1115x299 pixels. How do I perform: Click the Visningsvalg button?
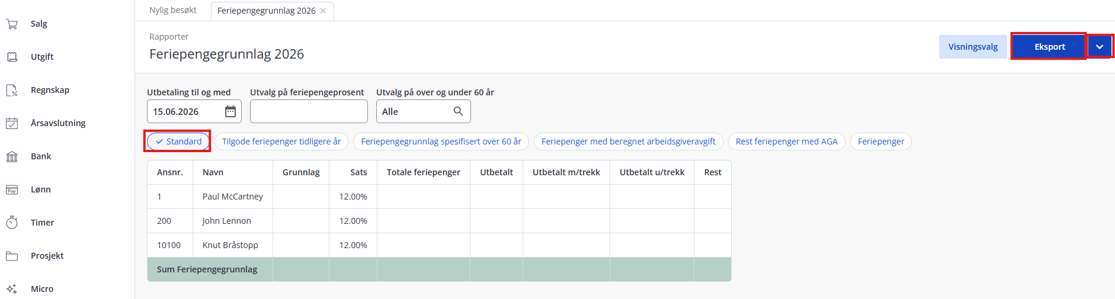tap(973, 47)
